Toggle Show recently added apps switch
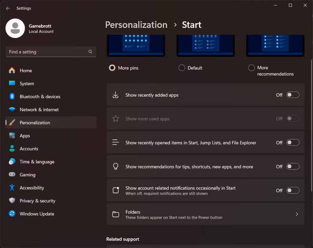 pos(293,95)
